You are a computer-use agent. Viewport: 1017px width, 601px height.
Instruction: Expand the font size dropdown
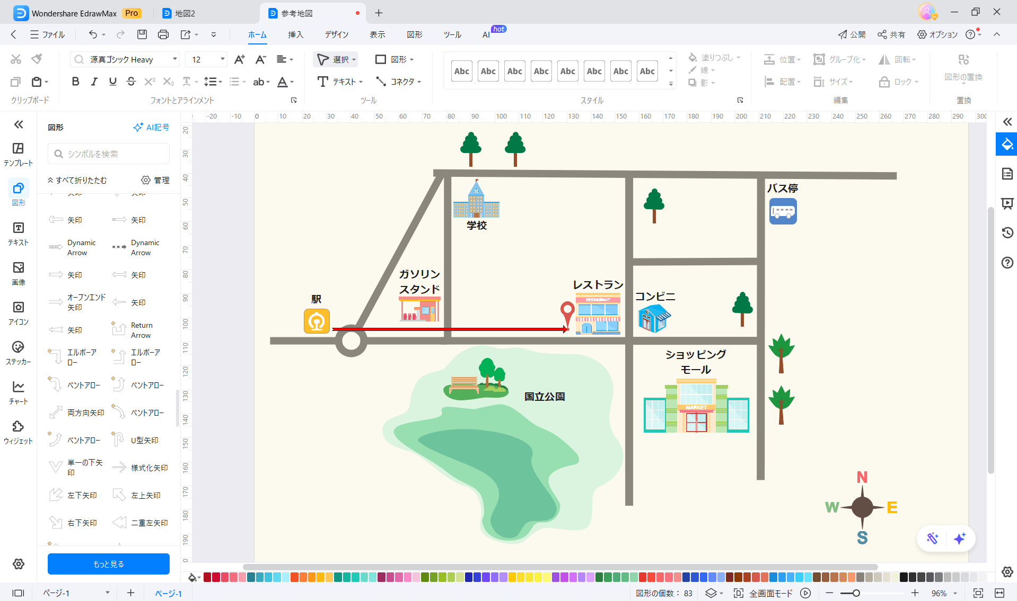(222, 59)
